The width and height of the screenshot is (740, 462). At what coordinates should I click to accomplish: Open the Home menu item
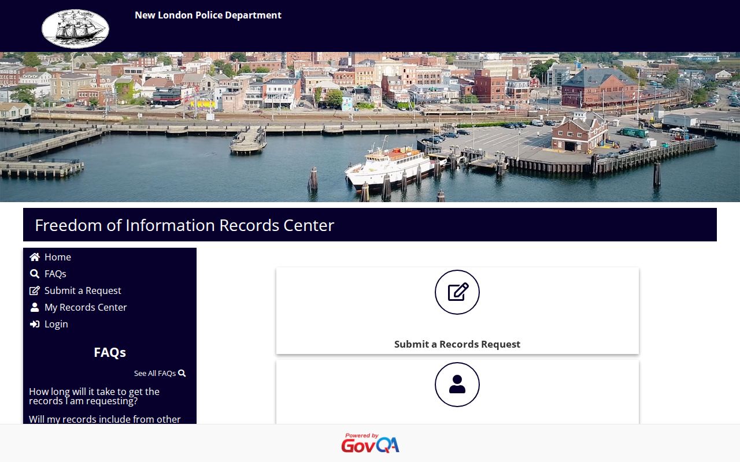pos(58,257)
